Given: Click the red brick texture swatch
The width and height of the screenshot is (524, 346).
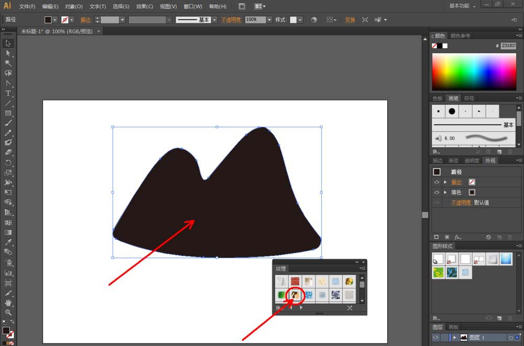Looking at the screenshot, I should point(295,282).
